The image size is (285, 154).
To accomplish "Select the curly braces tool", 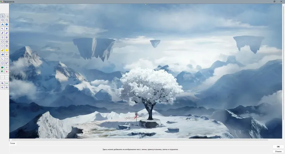I will pos(7,59).
